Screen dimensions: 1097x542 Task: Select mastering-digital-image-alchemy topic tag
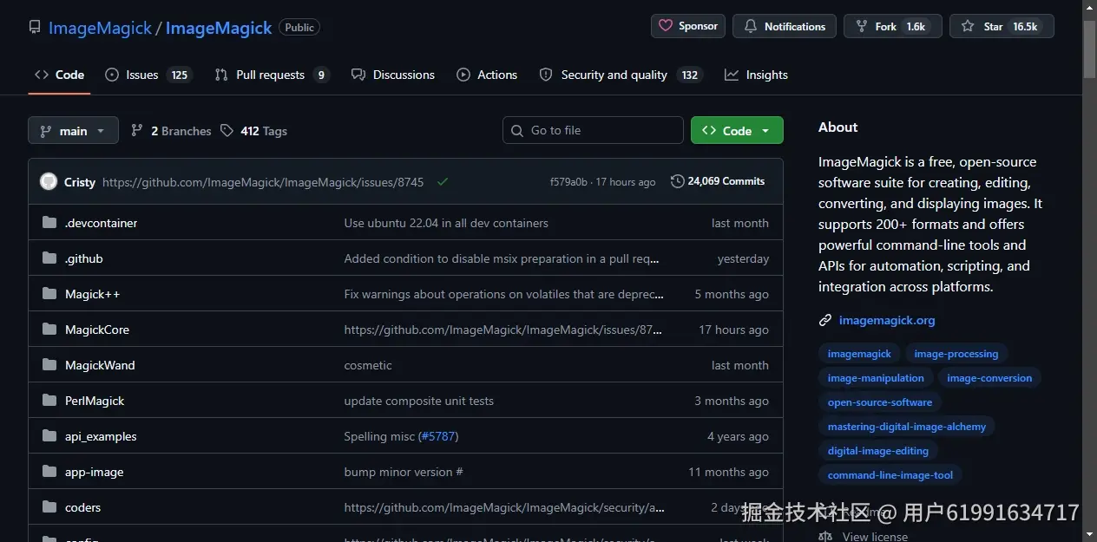[x=907, y=427]
